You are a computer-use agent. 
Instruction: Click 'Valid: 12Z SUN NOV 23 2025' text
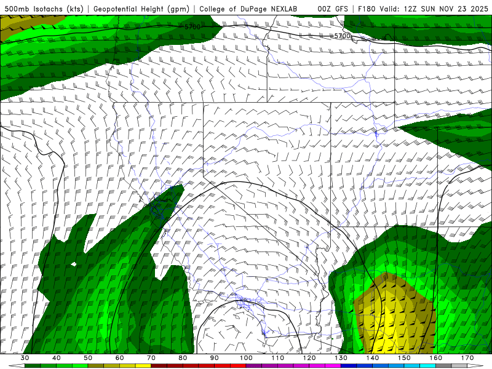(434, 9)
